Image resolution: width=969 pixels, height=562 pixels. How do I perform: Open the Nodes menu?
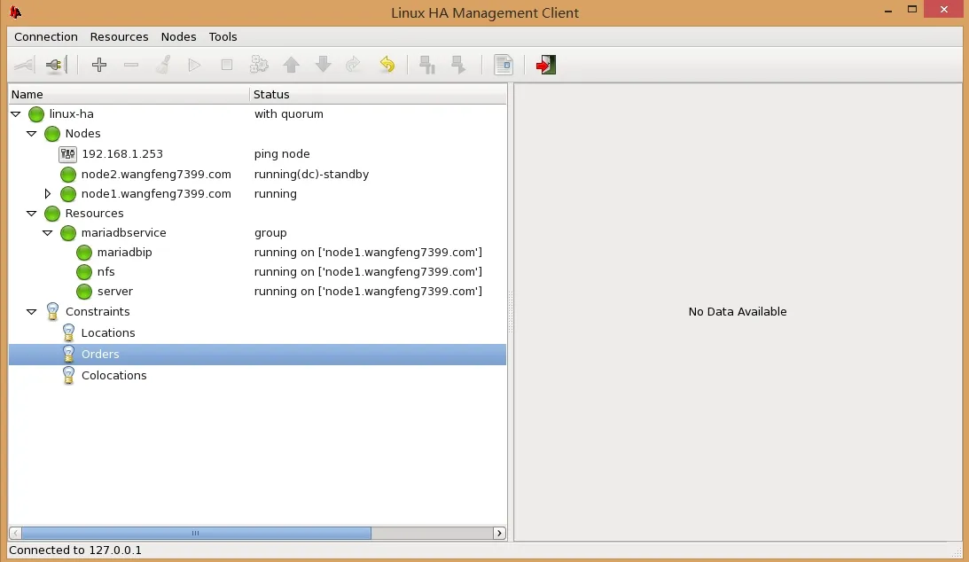point(178,37)
